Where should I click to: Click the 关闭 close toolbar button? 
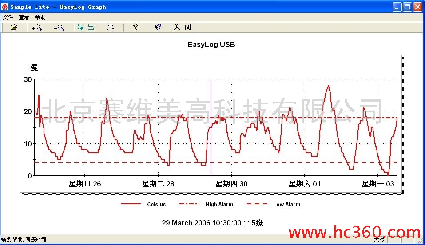(183, 27)
